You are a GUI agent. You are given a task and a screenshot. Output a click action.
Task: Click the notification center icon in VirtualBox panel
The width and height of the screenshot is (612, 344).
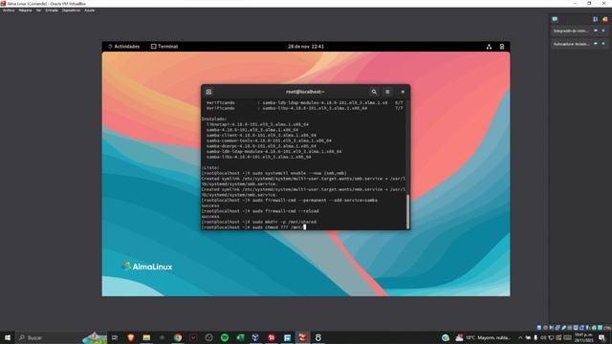[x=555, y=19]
